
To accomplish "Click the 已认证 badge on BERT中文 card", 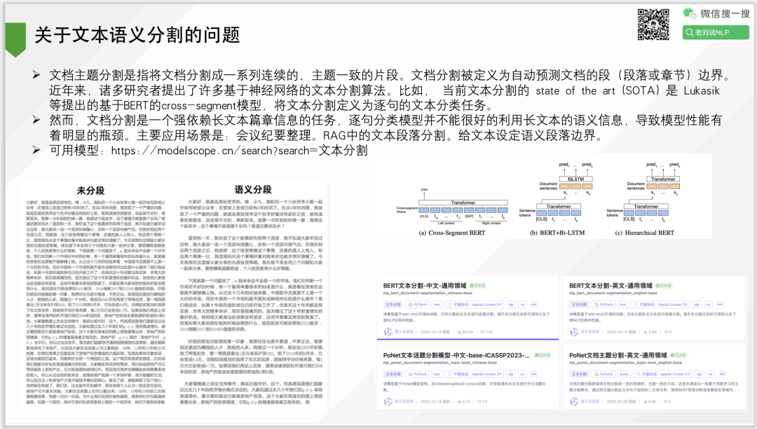I will click(478, 286).
